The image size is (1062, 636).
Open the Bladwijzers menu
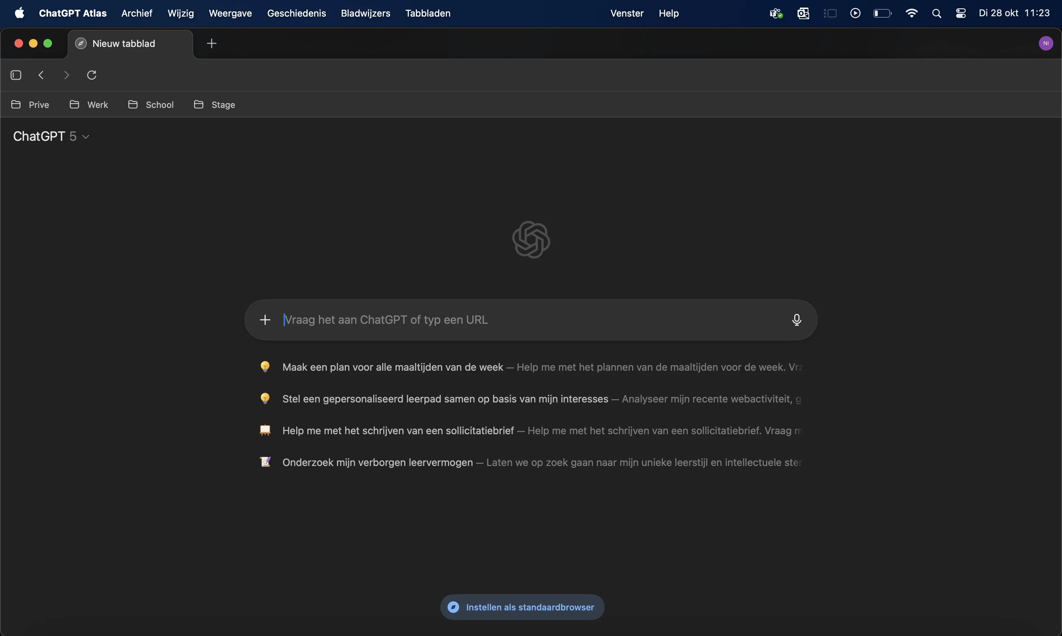coord(366,13)
